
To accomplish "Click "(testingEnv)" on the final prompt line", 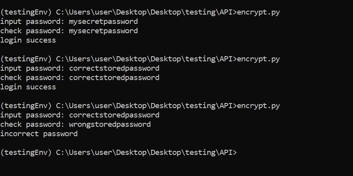I will point(26,152).
